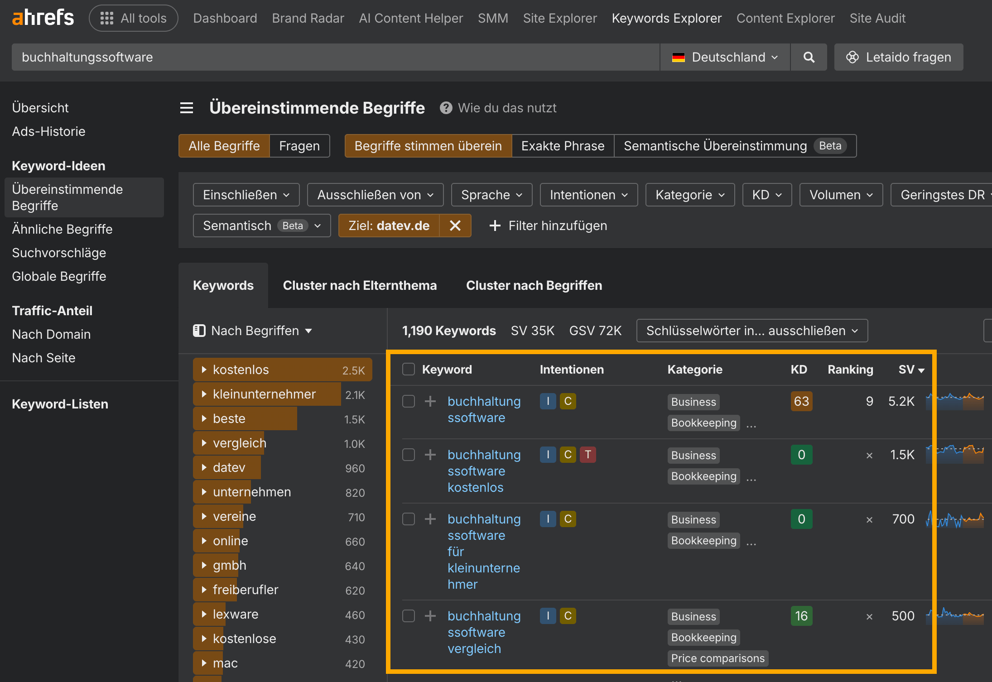The image size is (992, 682).
Task: Check the kleinunternehmer keyword row checkbox
Action: pos(409,519)
